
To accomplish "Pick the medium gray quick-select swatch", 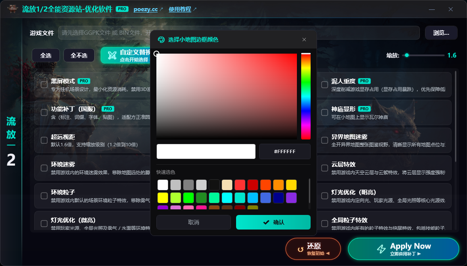I will click(189, 185).
